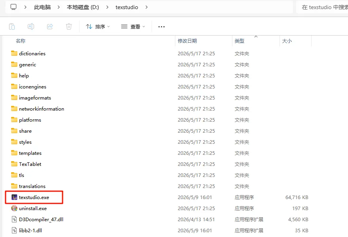Select the imageformats folder icon
This screenshot has height=237, width=348.
coord(14,98)
